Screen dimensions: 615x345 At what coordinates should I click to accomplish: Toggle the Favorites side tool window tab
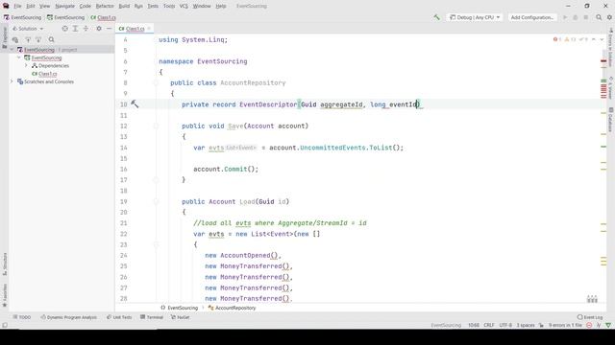(5, 295)
